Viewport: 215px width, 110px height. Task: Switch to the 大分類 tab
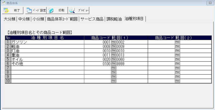pos(9,19)
